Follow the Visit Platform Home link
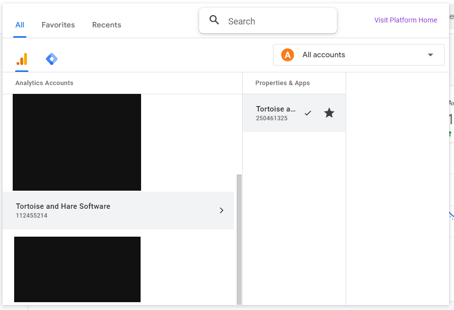 [x=406, y=20]
